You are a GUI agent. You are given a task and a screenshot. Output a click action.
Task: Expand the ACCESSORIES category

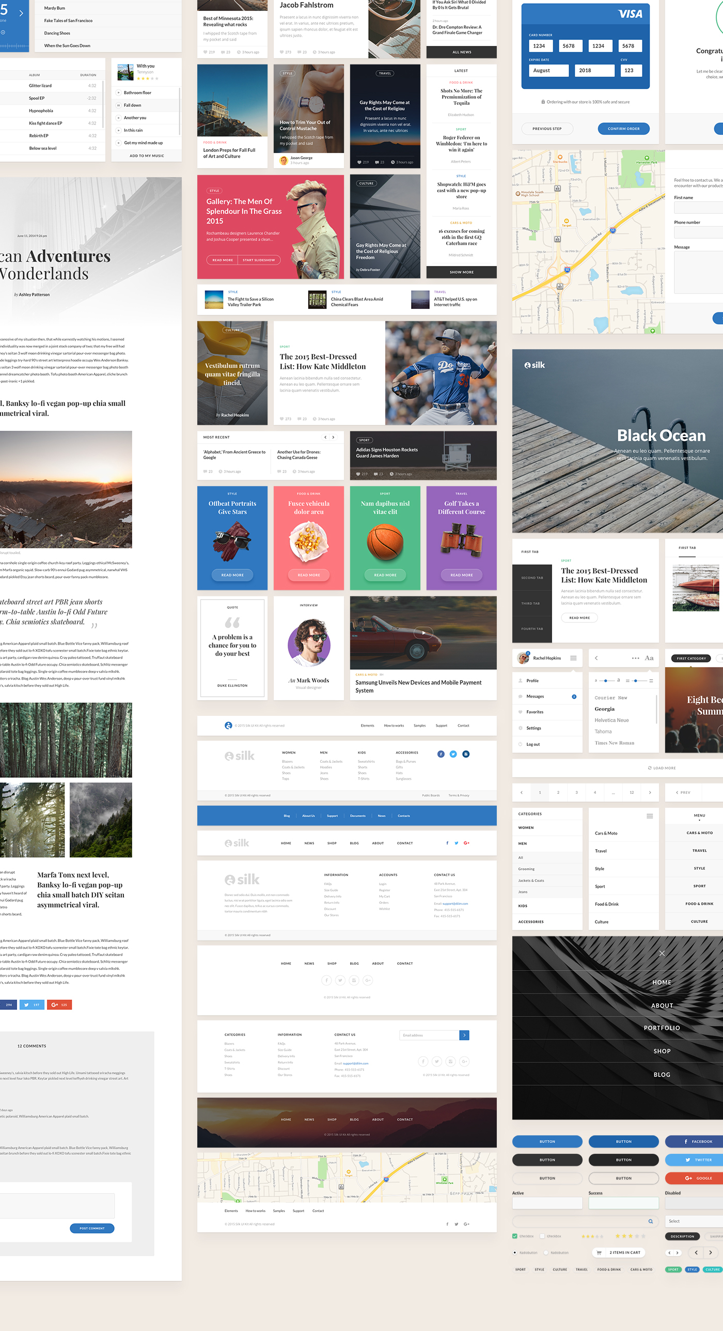(x=547, y=921)
